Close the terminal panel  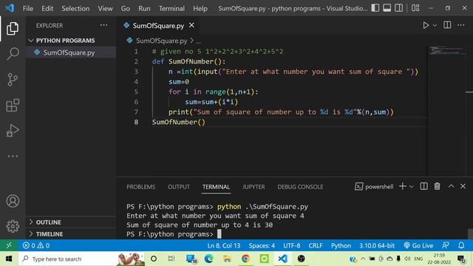(x=463, y=186)
